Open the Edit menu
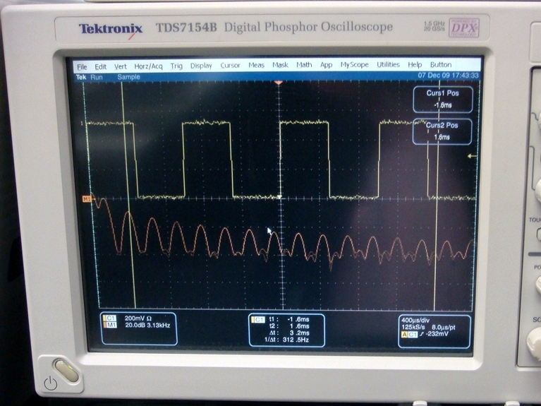The width and height of the screenshot is (541, 406). coord(101,66)
